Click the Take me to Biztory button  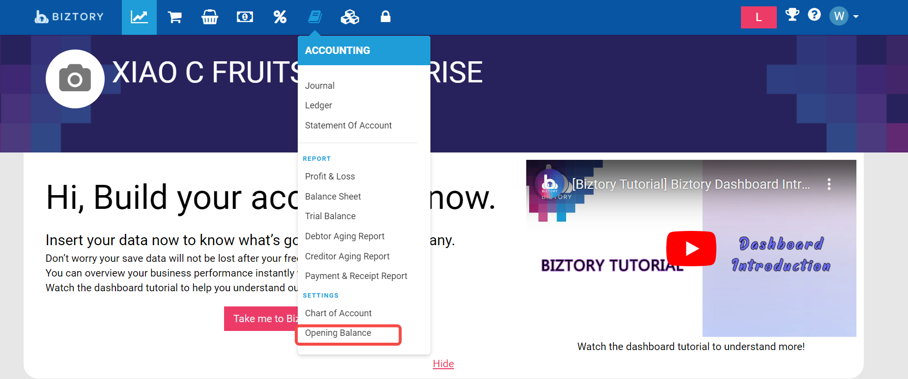point(261,319)
